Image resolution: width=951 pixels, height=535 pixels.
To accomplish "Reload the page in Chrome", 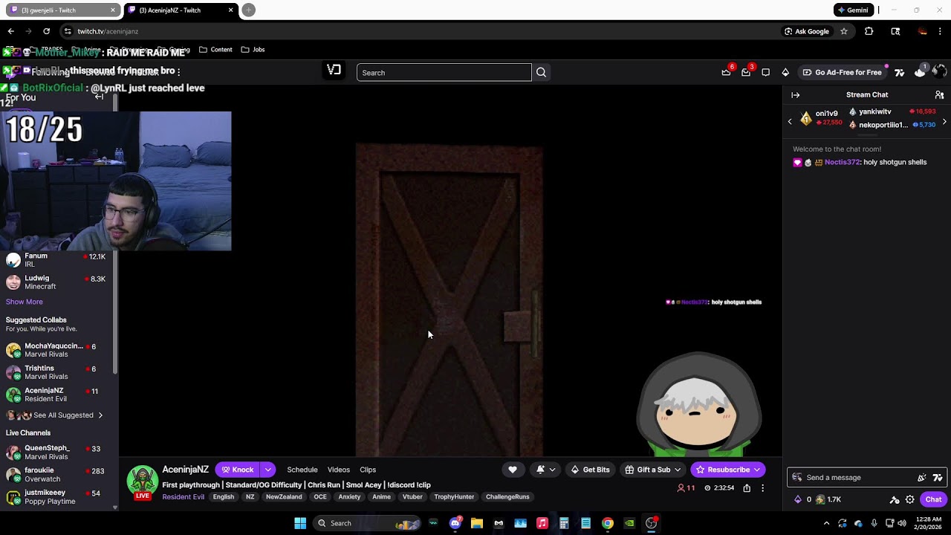I will point(46,31).
